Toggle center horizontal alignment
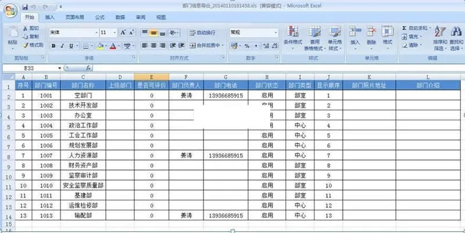 click(153, 46)
